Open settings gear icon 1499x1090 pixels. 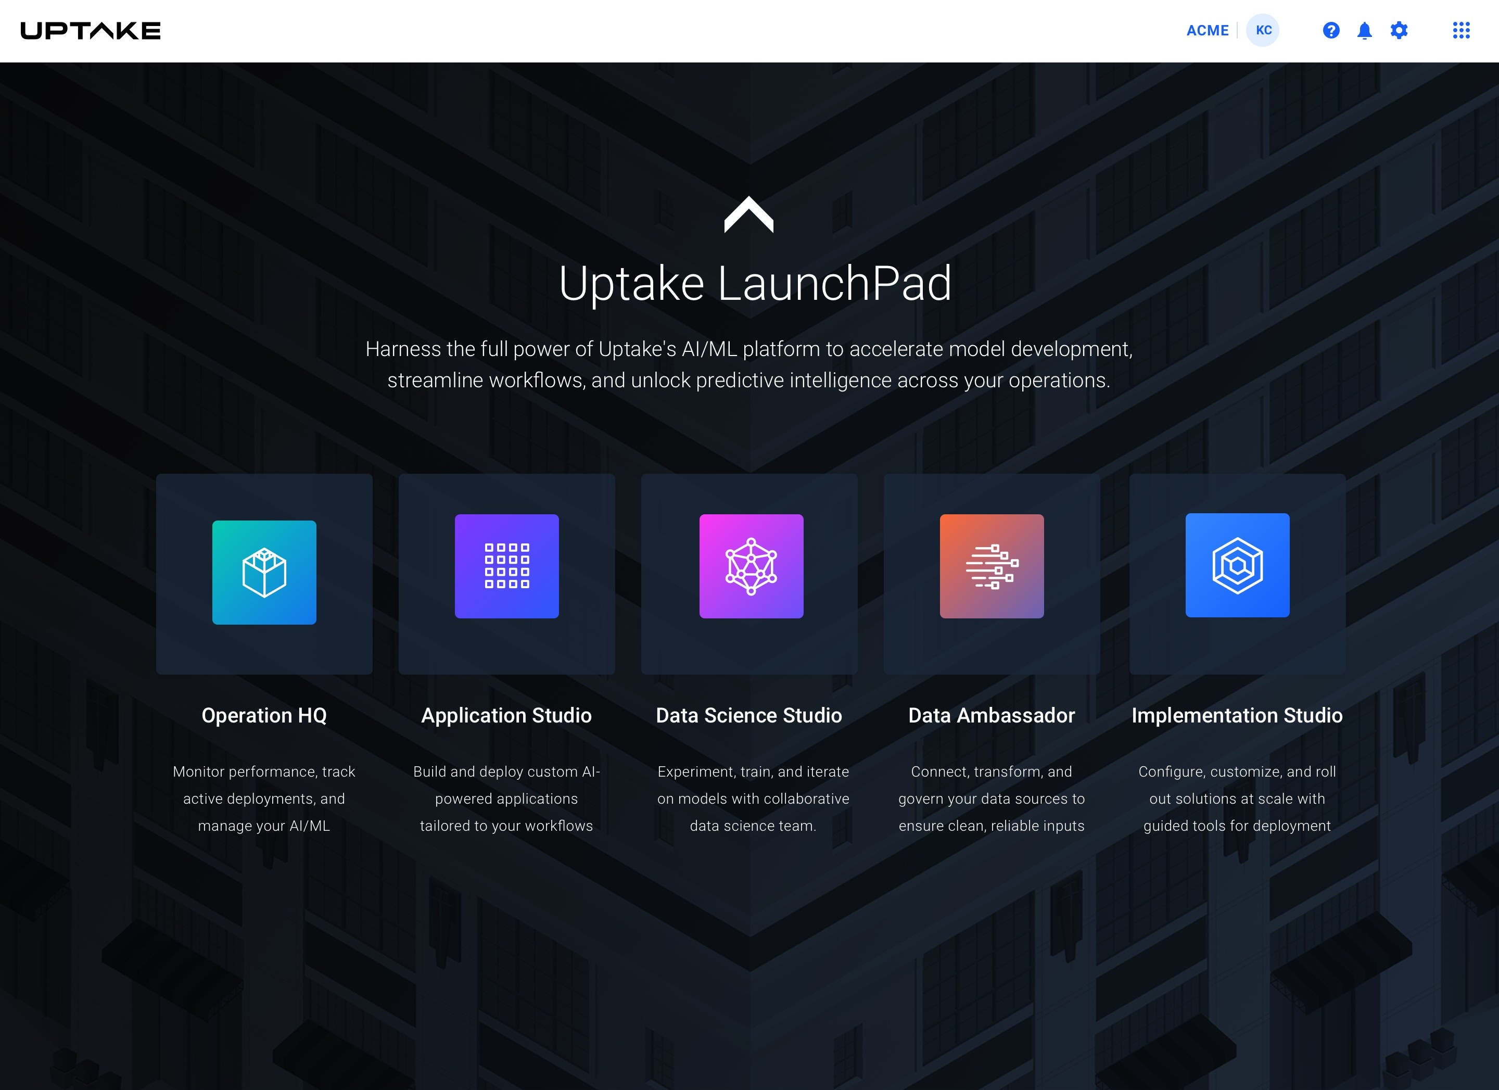tap(1399, 30)
